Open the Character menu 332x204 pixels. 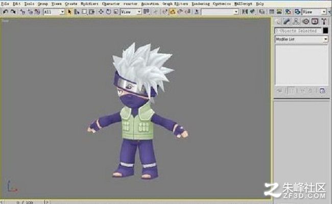[111, 4]
